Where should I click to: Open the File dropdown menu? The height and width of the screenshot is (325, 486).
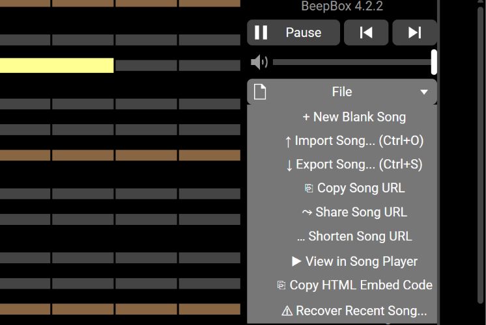point(342,92)
